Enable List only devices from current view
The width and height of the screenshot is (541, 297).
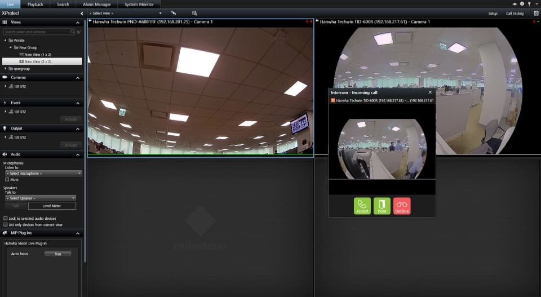tap(6, 224)
